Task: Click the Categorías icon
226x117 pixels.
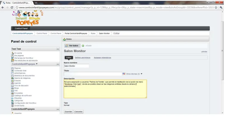Action: coord(13,101)
